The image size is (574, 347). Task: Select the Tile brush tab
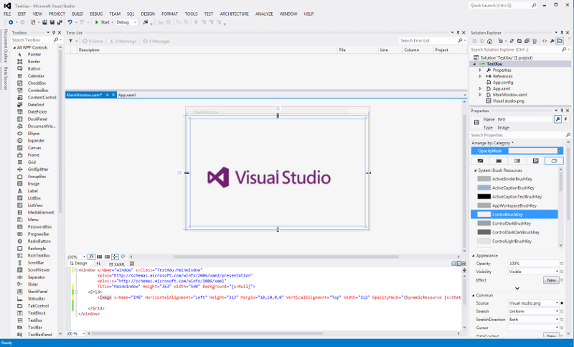pos(535,161)
